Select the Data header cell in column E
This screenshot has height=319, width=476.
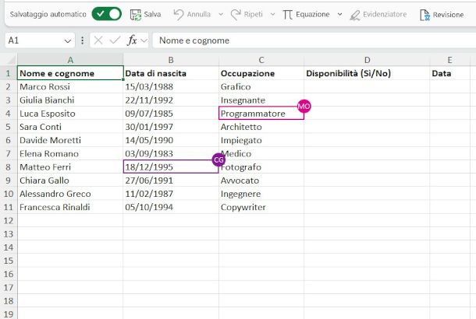point(450,73)
